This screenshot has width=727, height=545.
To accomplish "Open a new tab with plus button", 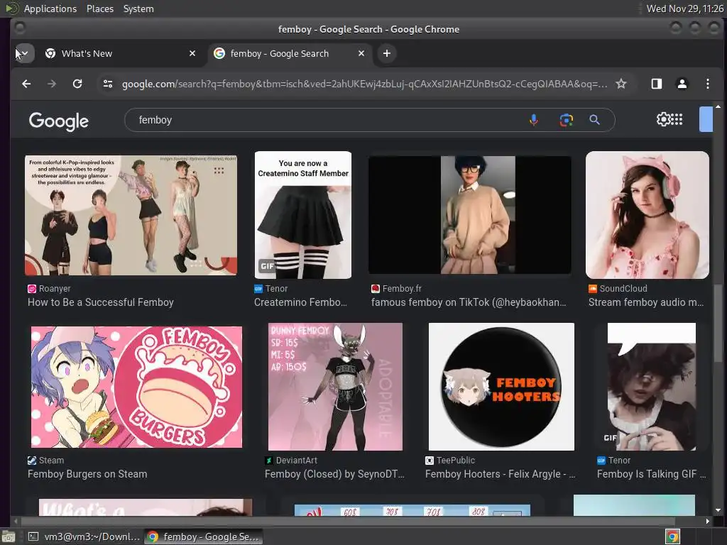I will (387, 53).
